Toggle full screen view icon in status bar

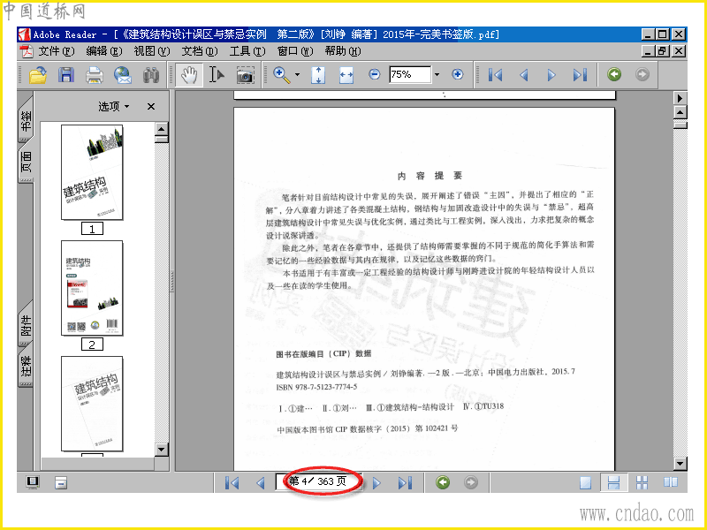tap(33, 481)
